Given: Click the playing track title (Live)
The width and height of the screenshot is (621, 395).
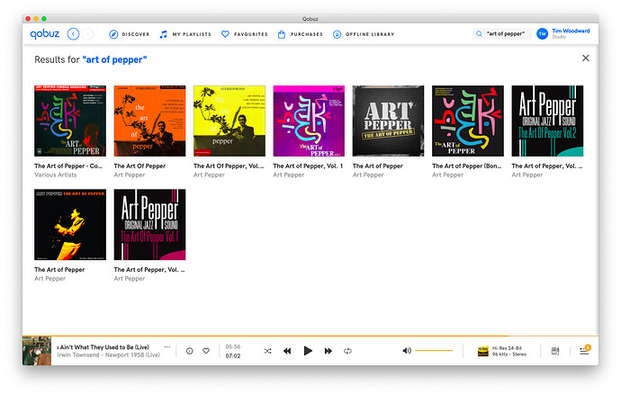Looking at the screenshot, I should point(103,347).
